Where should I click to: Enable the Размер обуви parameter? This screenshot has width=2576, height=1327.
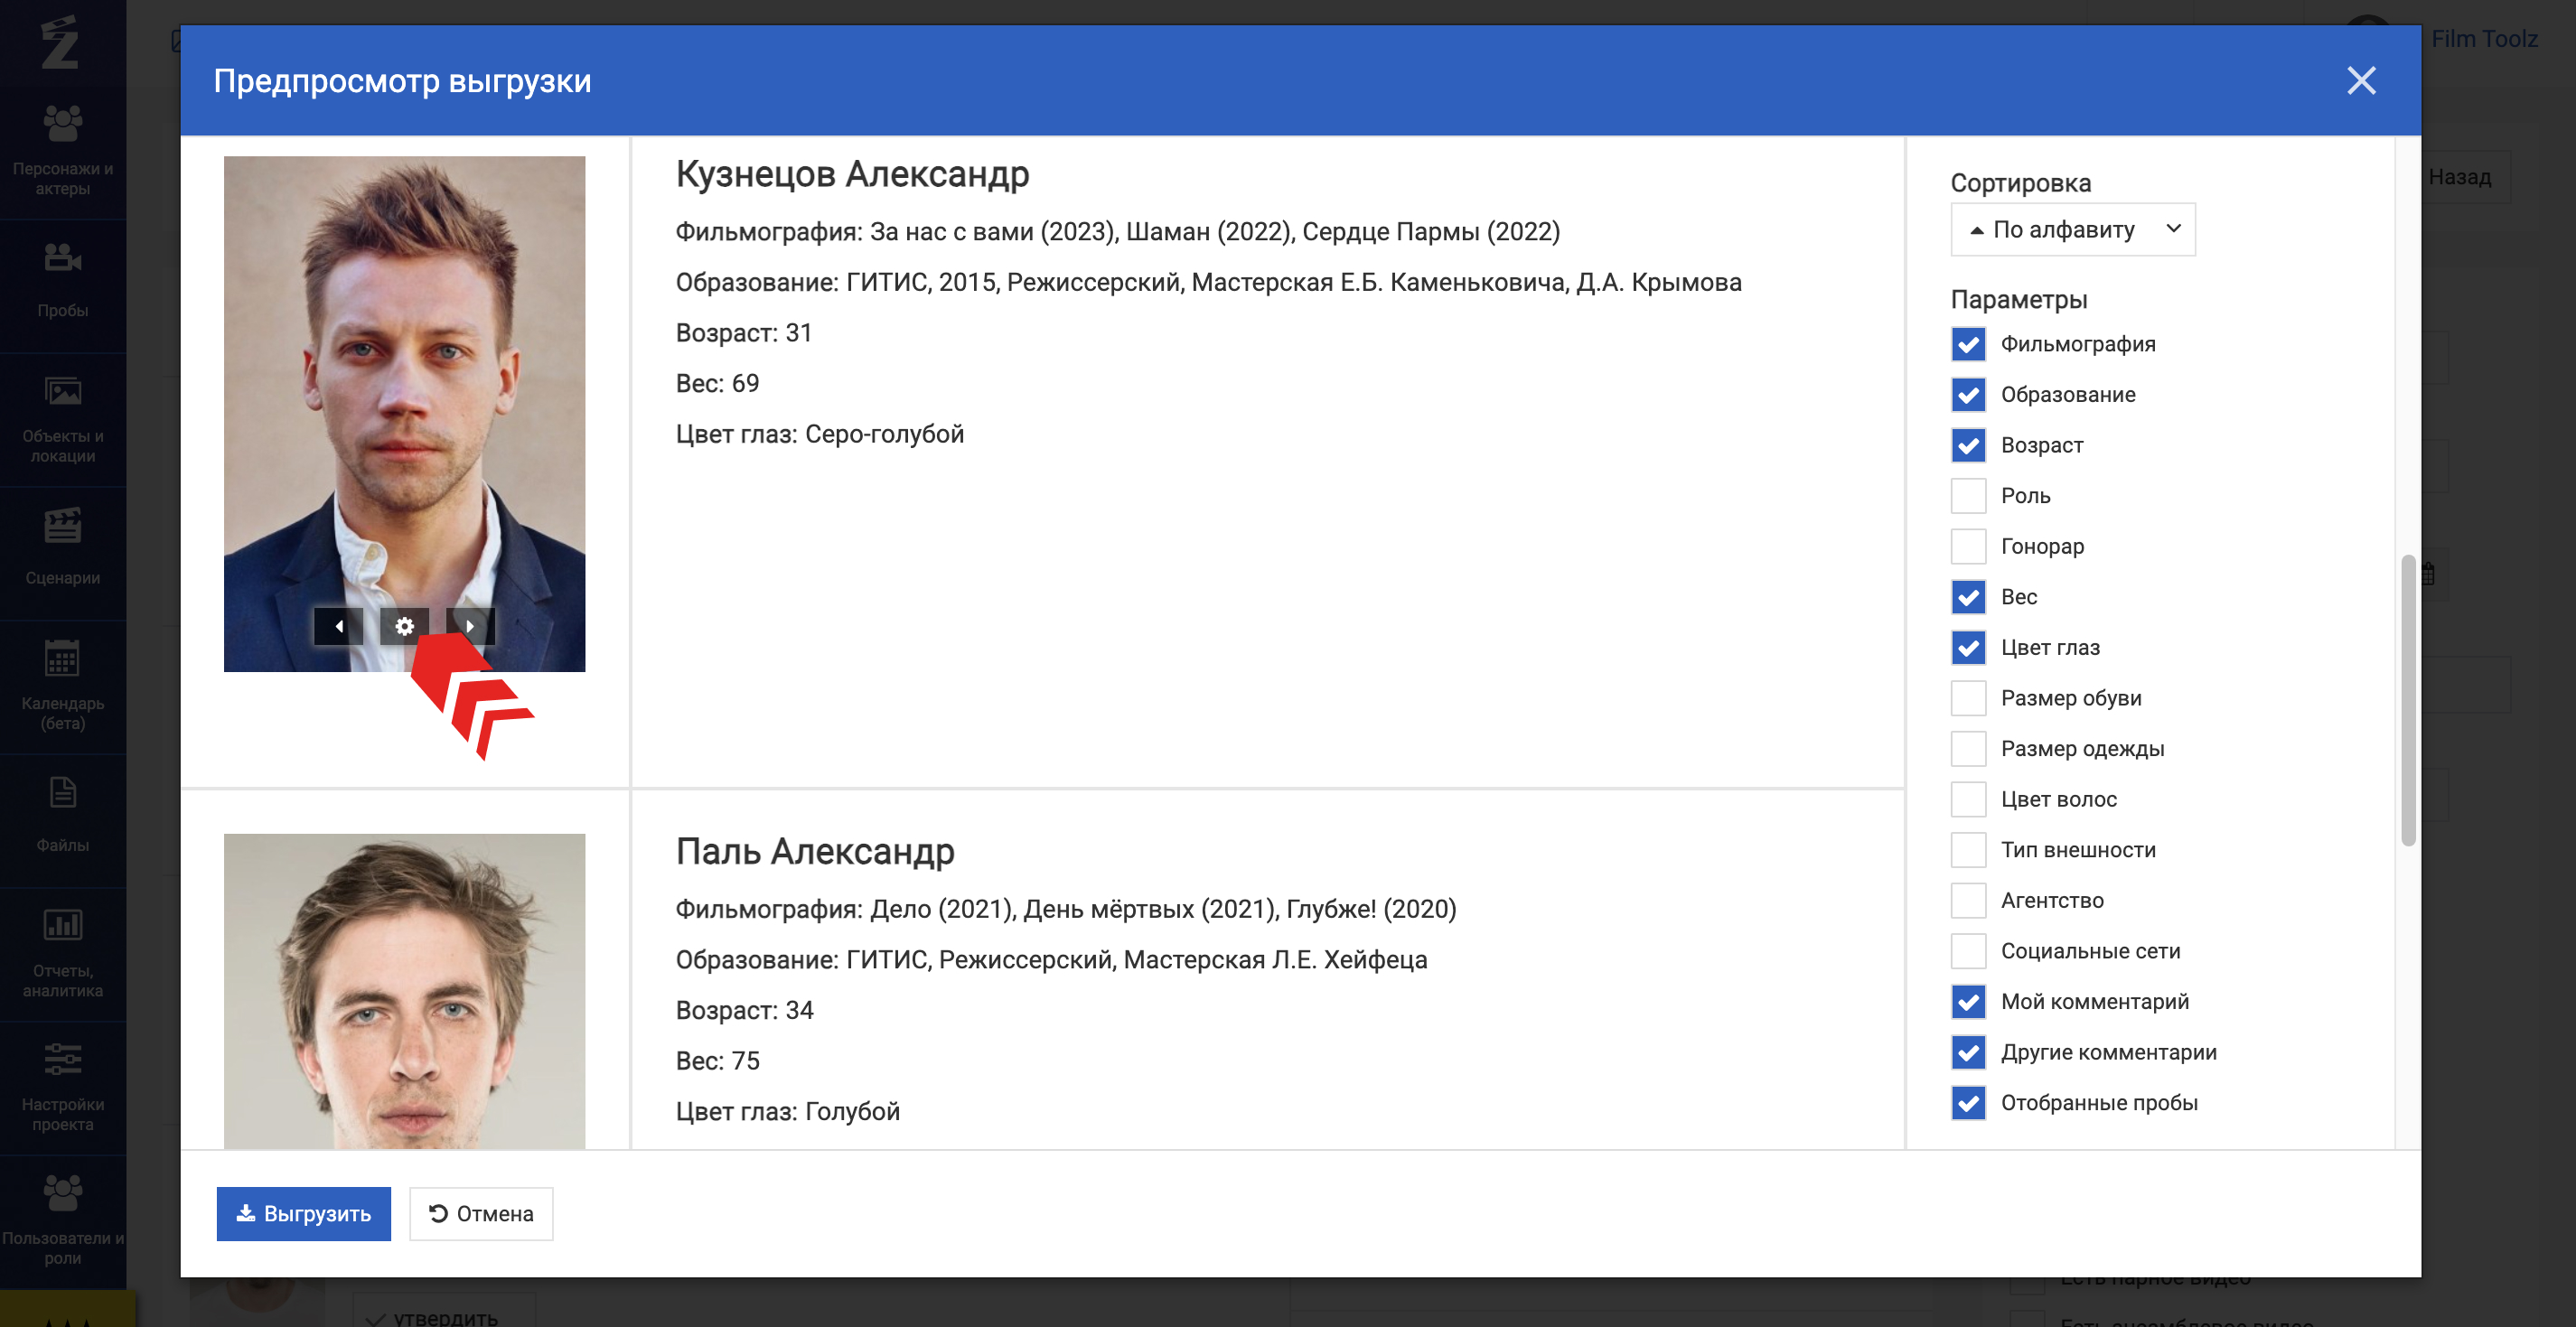tap(1968, 698)
